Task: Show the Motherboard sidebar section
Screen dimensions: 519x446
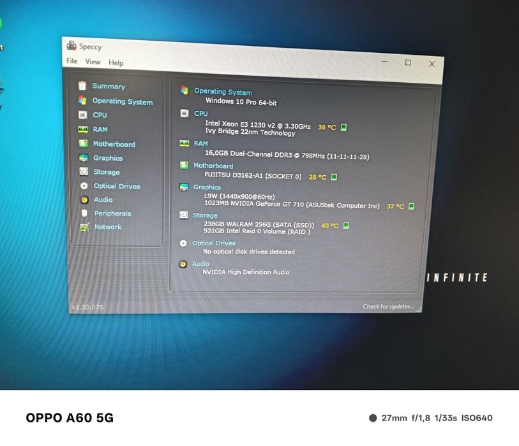Action: coord(114,144)
